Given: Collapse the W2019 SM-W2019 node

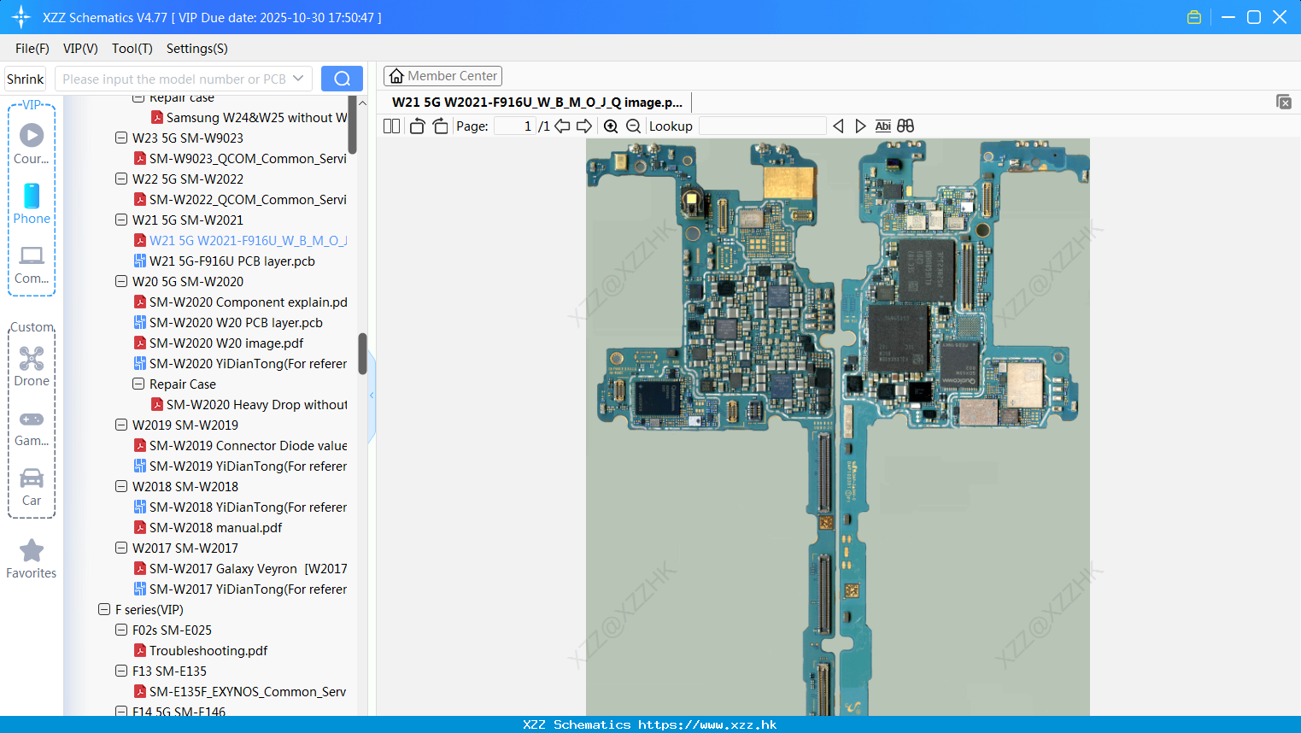Looking at the screenshot, I should 121,425.
